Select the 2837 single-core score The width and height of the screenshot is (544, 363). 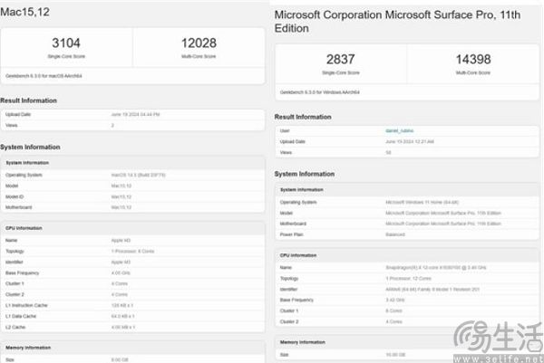coord(340,60)
